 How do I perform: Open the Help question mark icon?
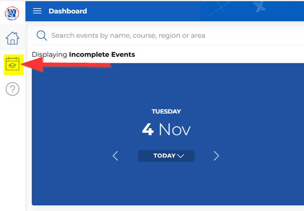click(12, 89)
